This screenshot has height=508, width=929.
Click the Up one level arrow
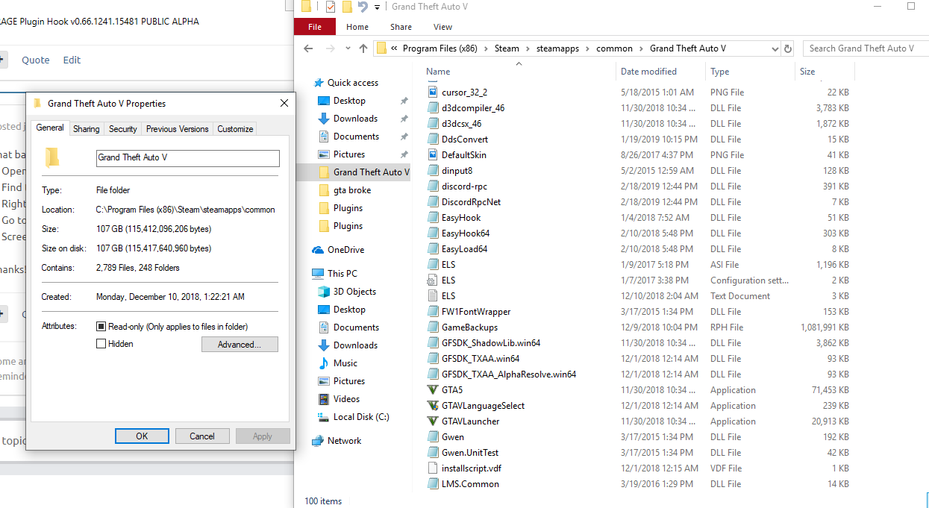363,48
